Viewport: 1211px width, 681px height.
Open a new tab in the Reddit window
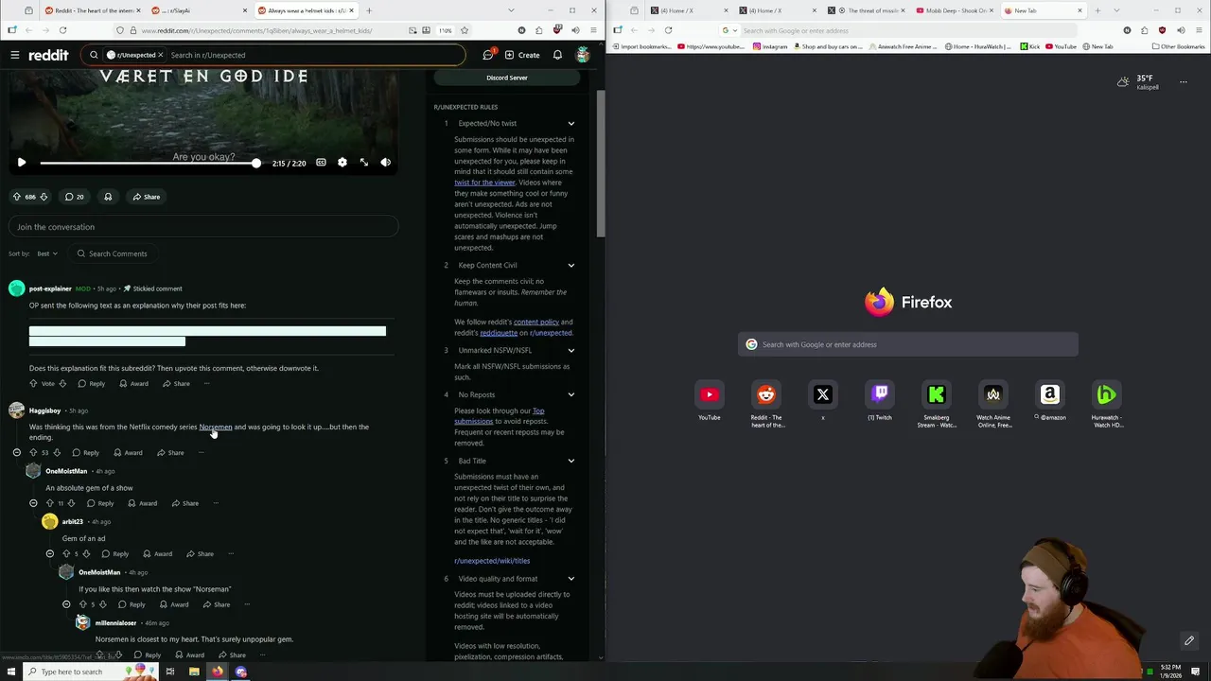[x=369, y=10]
